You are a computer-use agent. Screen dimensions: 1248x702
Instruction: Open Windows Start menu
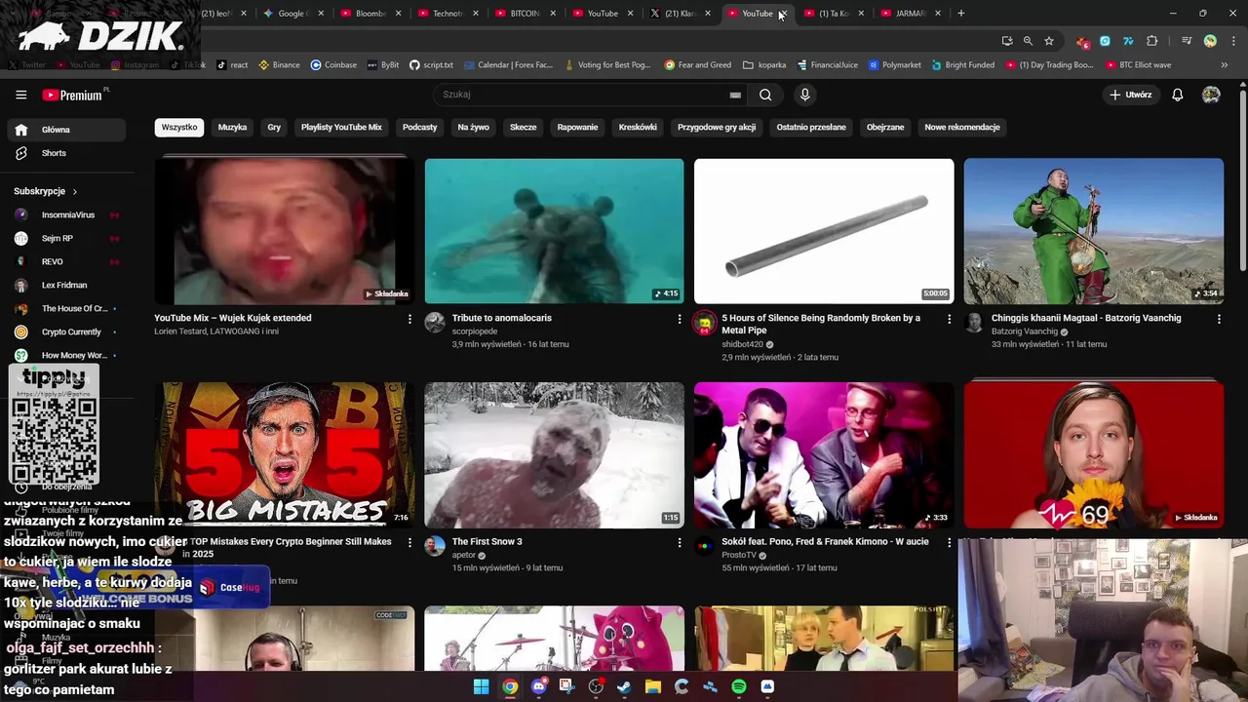coord(481,686)
